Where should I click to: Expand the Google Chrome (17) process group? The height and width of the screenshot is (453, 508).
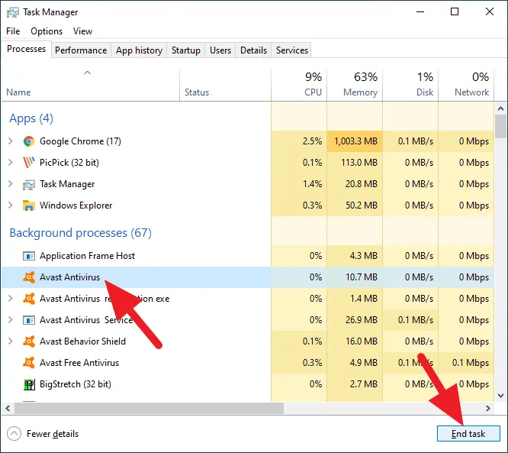point(11,141)
